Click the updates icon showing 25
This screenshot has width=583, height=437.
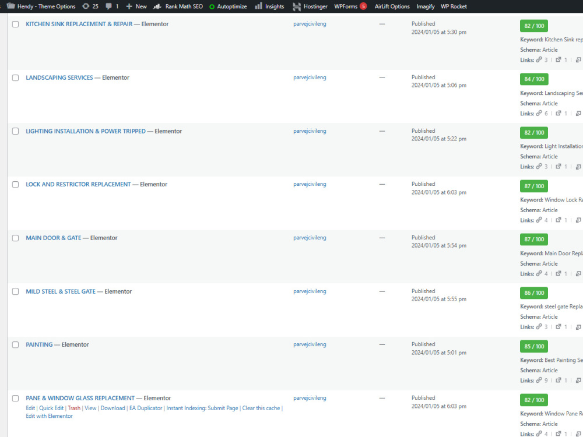click(x=86, y=6)
